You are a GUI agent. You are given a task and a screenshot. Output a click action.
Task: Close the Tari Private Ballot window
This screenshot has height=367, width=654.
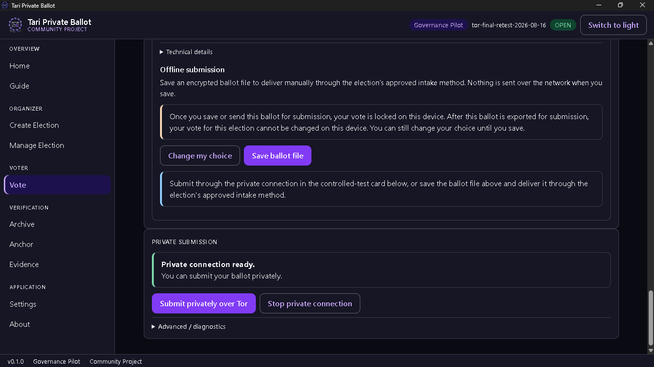point(643,5)
